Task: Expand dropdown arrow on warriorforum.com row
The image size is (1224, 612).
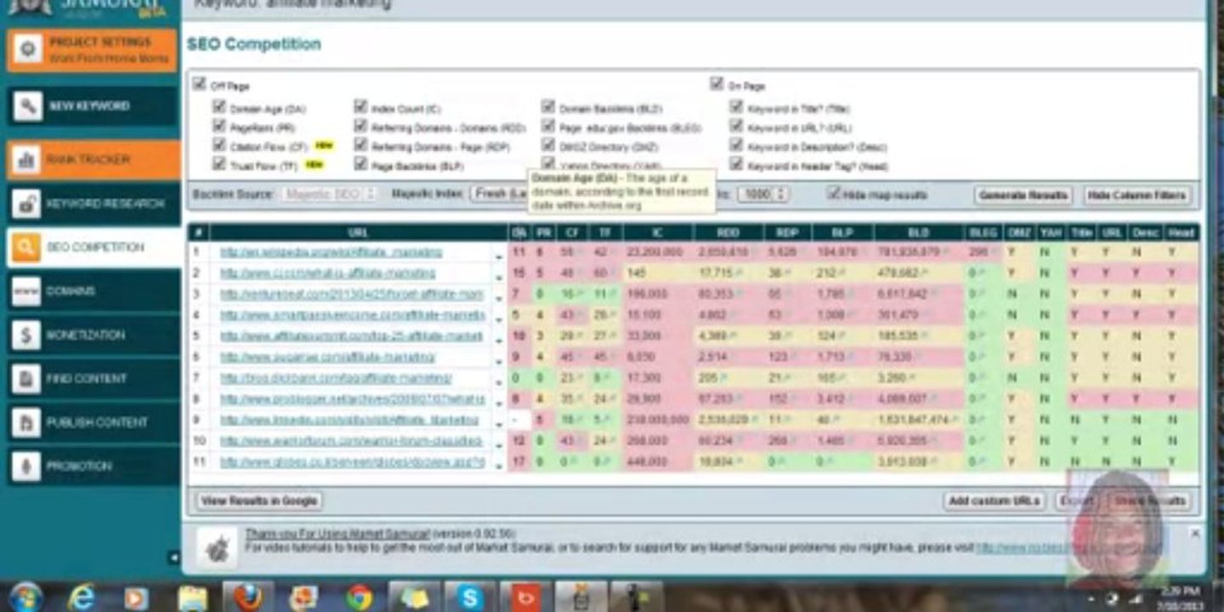Action: point(499,443)
